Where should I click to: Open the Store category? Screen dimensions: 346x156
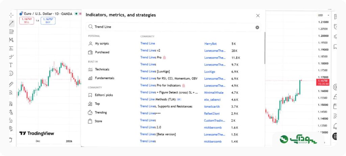95,121
